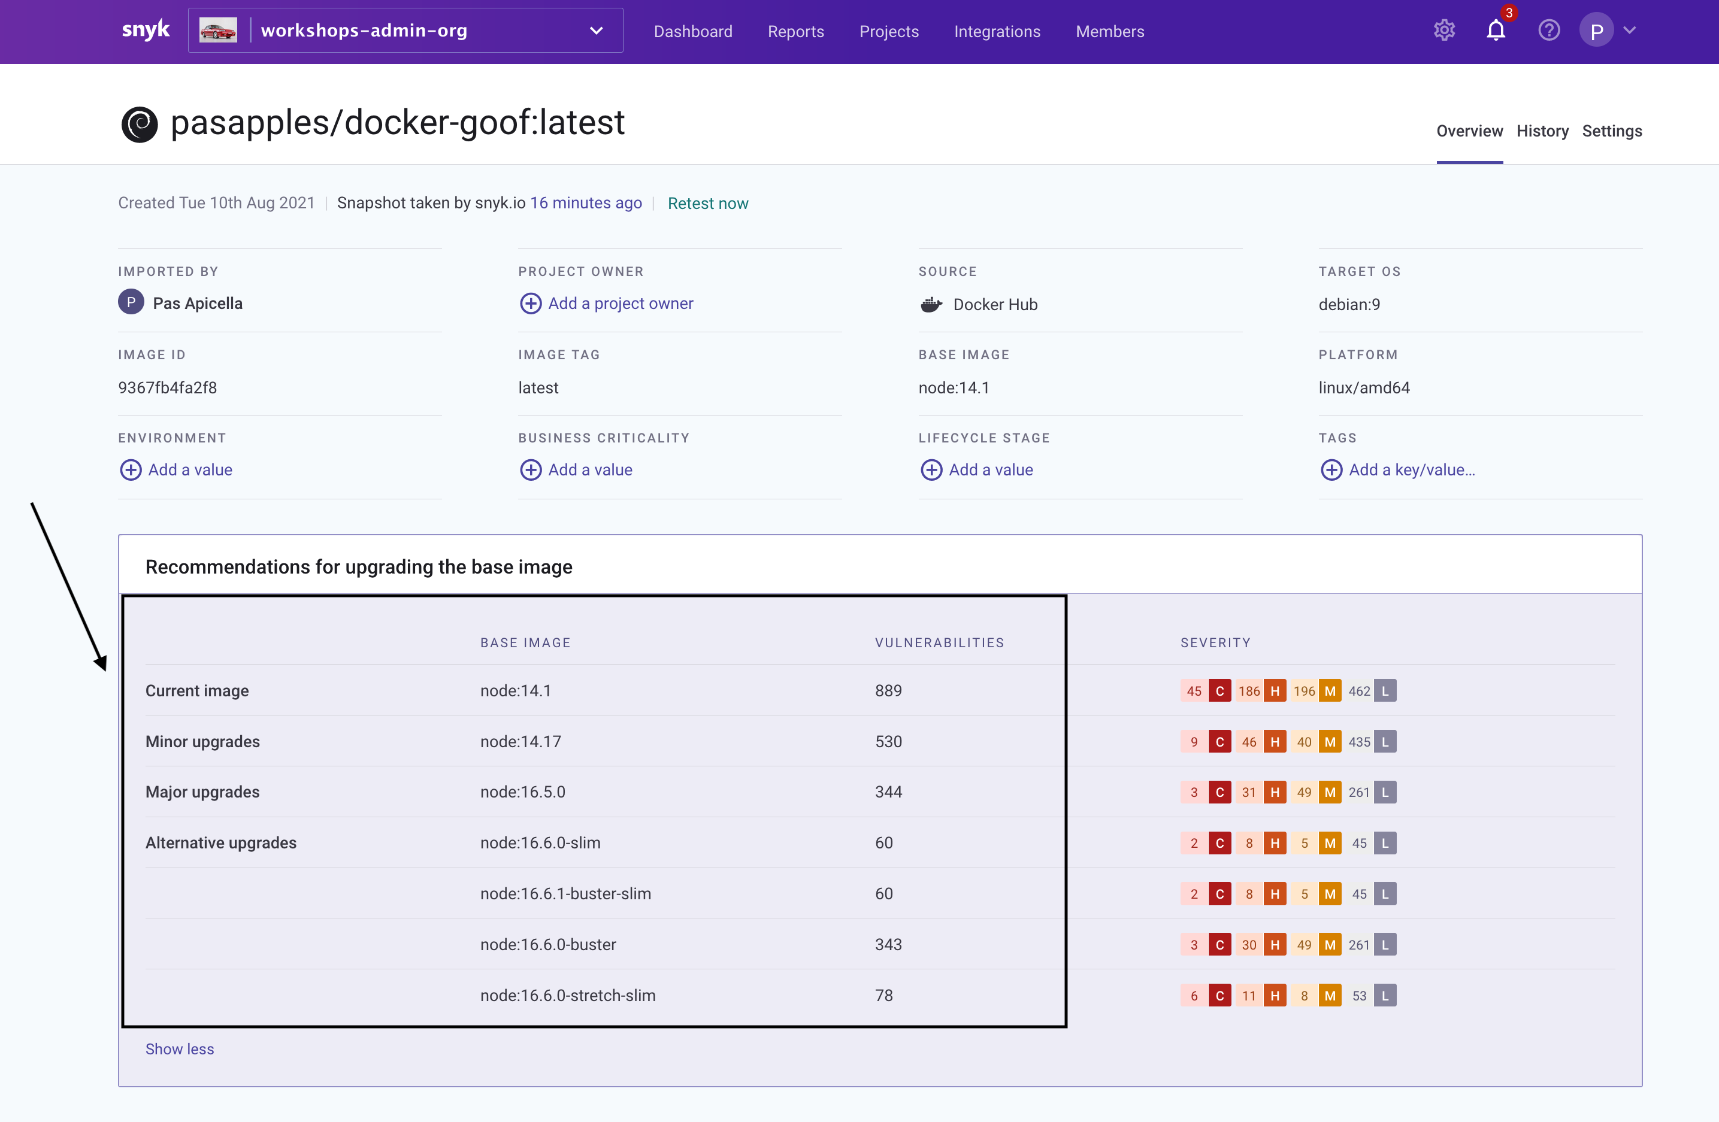Click low count 435 for minor upgrades
Image resolution: width=1719 pixels, height=1122 pixels.
coord(1358,741)
